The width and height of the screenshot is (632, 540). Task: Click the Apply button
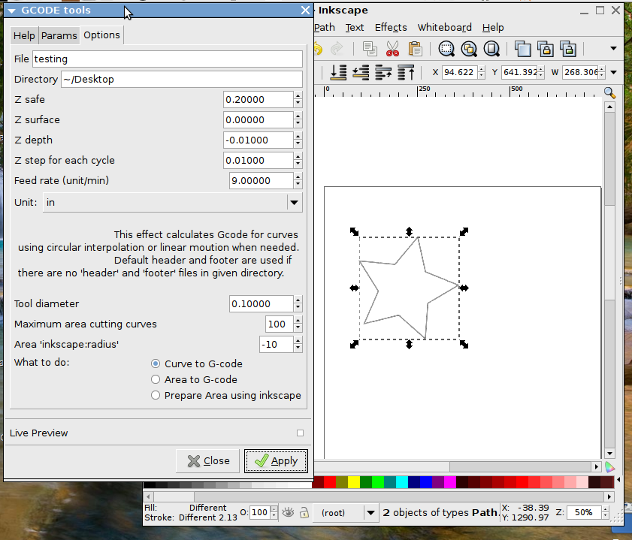point(276,461)
